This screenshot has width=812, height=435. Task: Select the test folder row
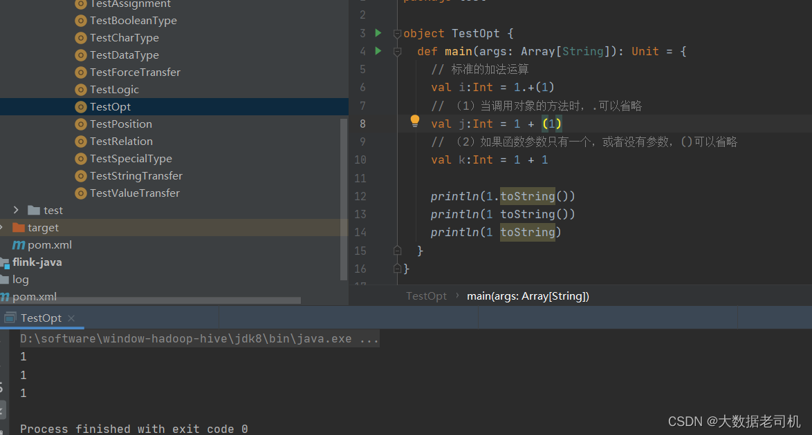click(174, 210)
